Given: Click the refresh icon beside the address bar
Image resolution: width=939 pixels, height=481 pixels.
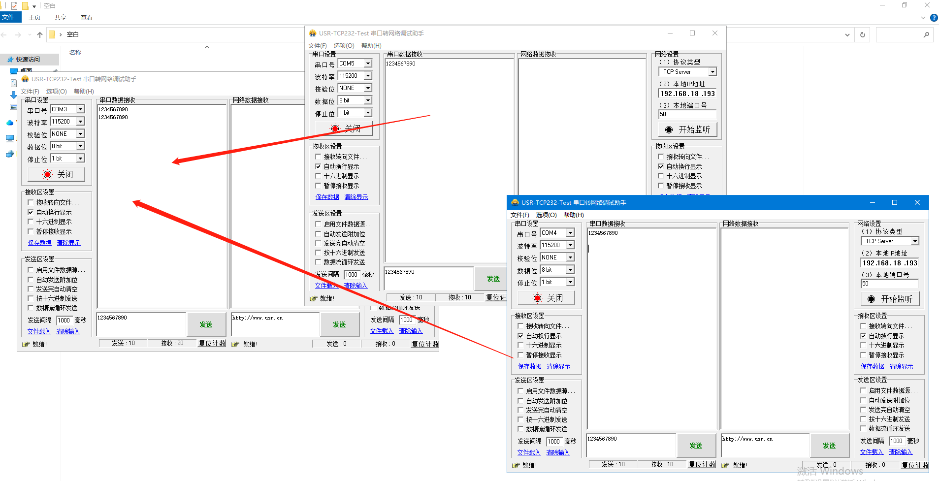Looking at the screenshot, I should [x=862, y=35].
